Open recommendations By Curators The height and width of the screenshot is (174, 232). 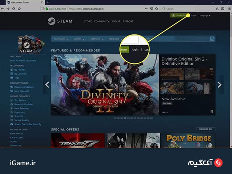click(x=21, y=74)
